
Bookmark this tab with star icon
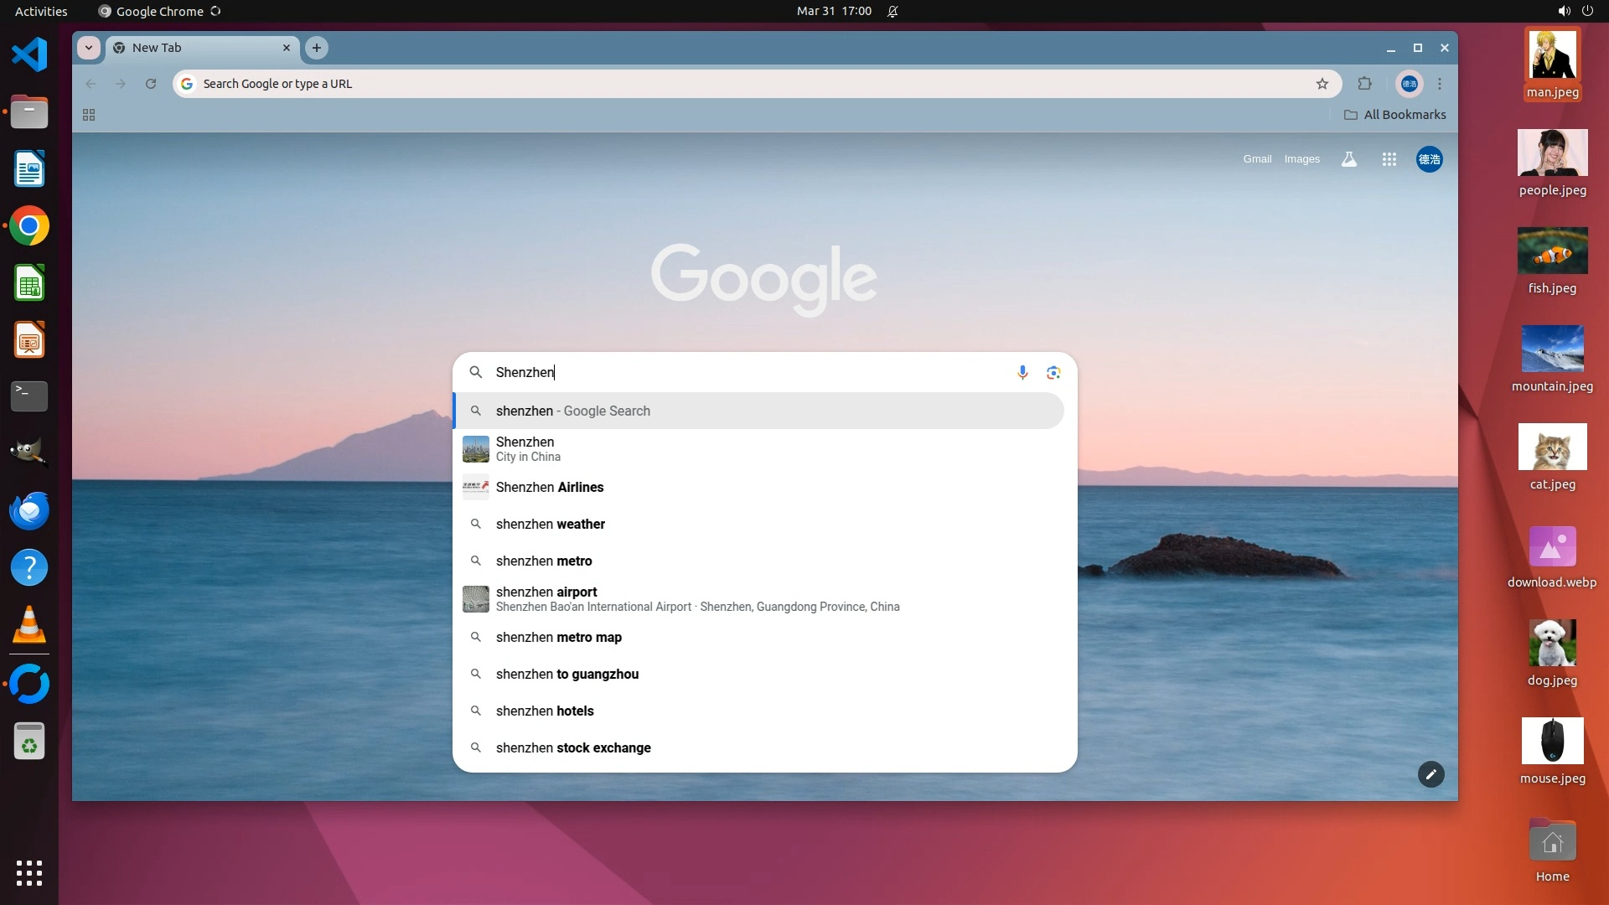point(1322,84)
